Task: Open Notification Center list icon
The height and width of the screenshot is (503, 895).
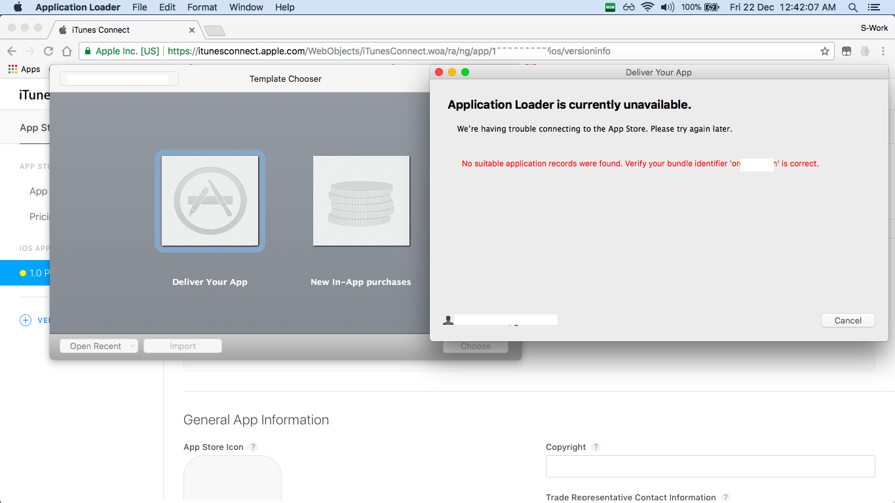Action: pos(873,7)
